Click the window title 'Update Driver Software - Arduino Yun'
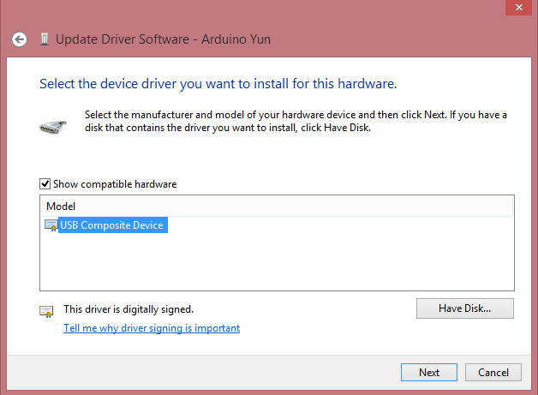538x395 pixels. (x=163, y=39)
